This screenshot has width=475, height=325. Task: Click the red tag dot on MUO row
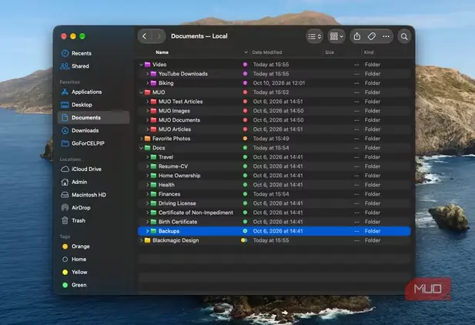coord(245,92)
